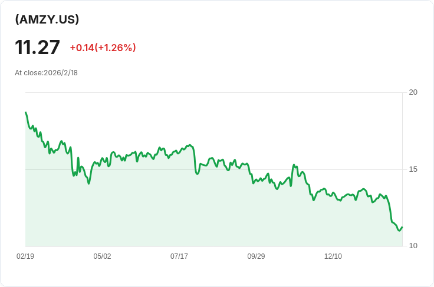Click the chart line directly above 05/02
Image resolution: width=434 pixels, height=287 pixels.
pyautogui.click(x=102, y=158)
